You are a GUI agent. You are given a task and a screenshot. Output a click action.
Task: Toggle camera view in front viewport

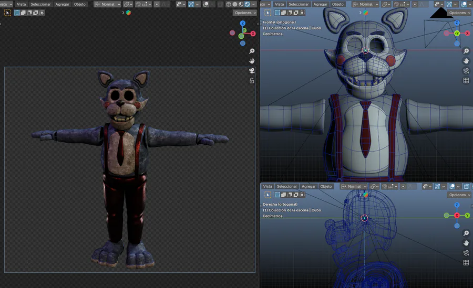tap(466, 71)
